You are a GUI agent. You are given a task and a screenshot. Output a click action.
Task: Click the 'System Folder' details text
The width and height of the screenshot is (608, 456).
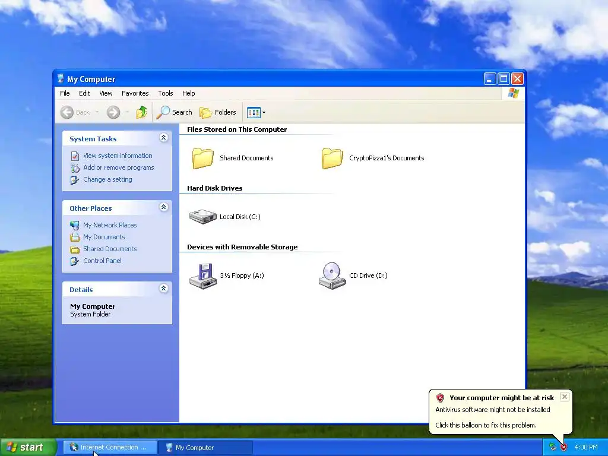click(x=90, y=315)
